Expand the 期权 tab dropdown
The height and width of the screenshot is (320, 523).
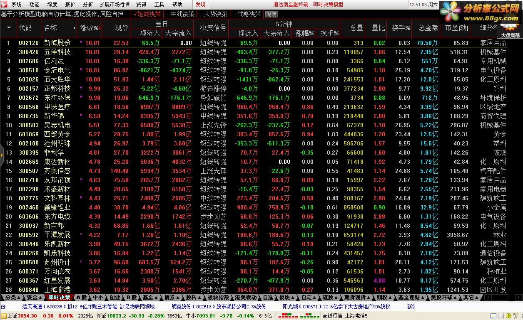[x=384, y=298]
